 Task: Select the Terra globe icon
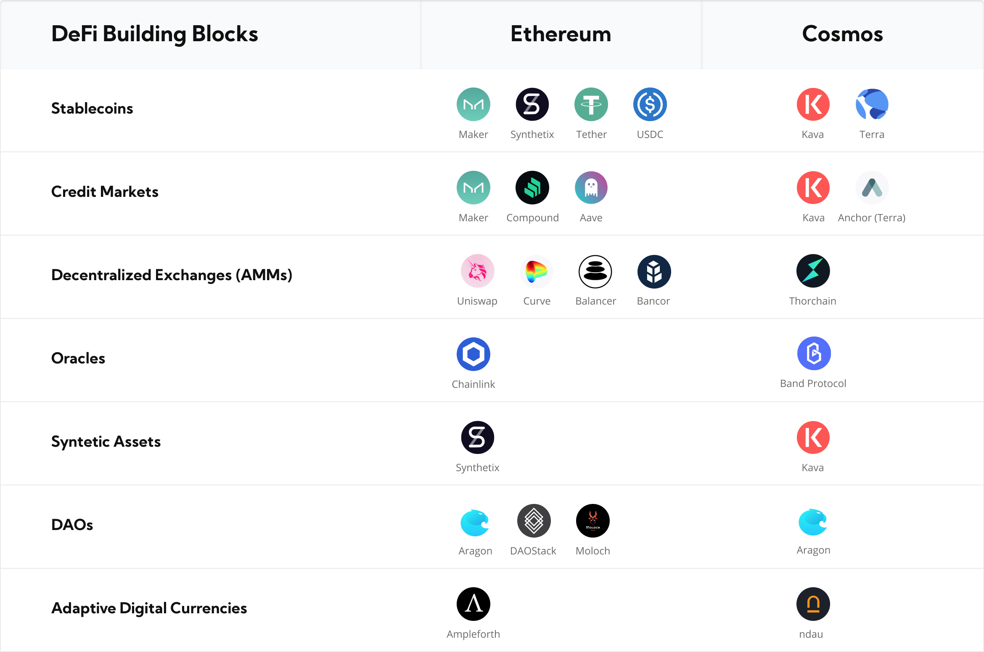[x=872, y=104]
